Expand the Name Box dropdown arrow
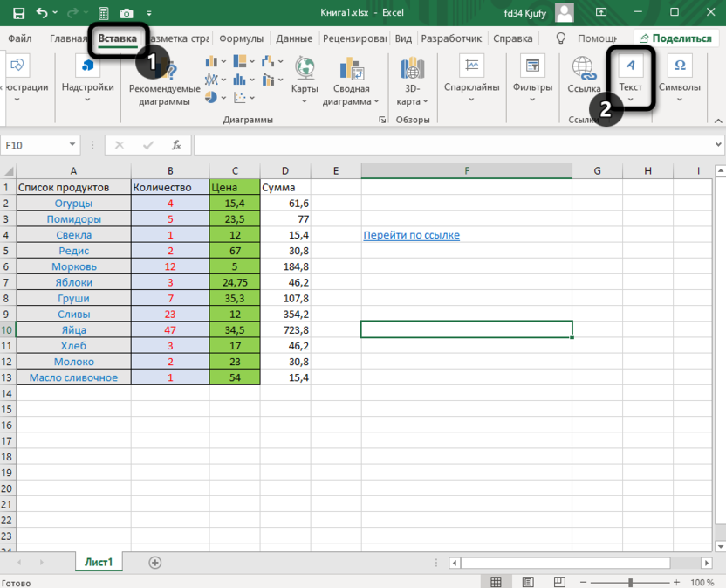The width and height of the screenshot is (726, 588). [72, 146]
